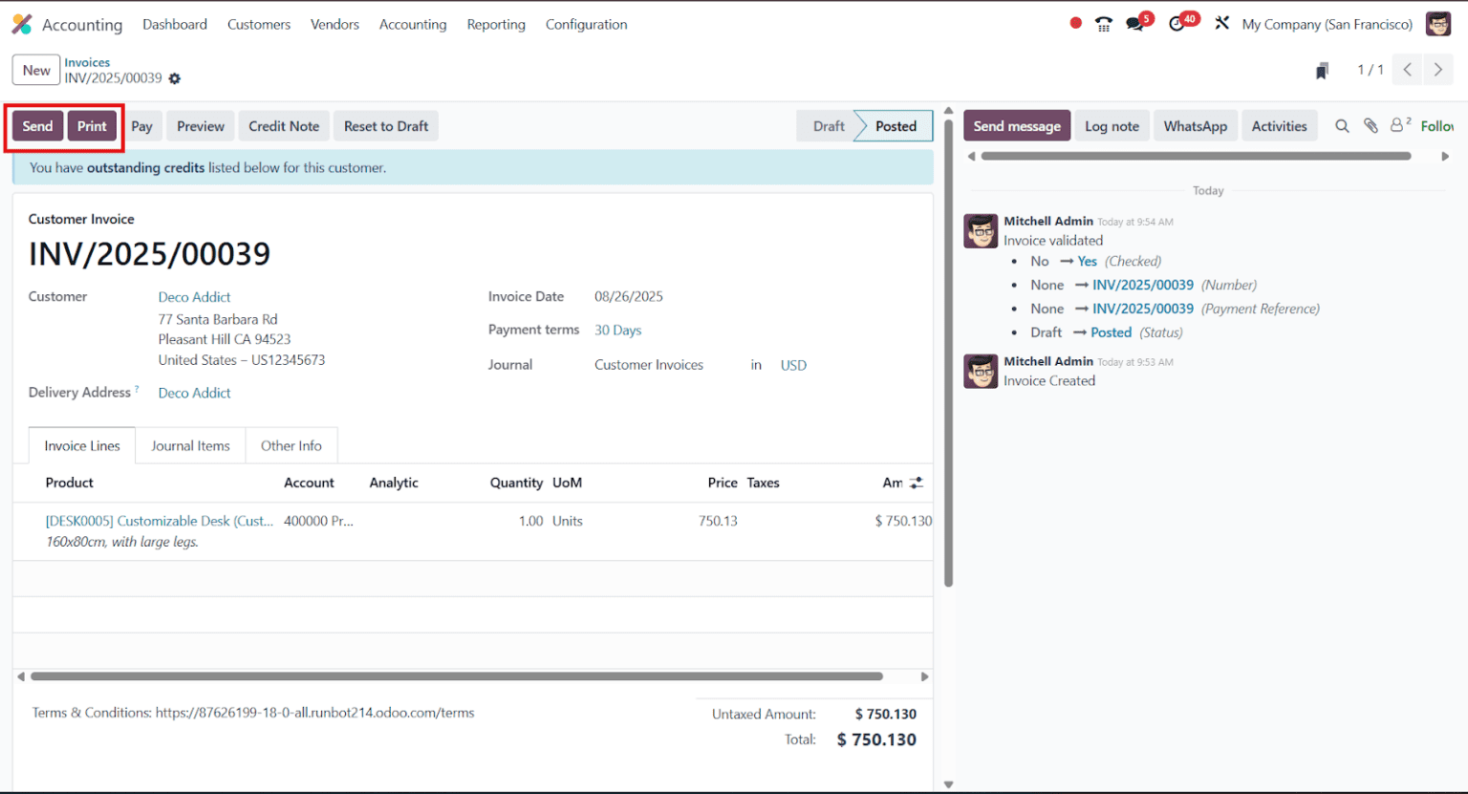This screenshot has height=794, width=1468.
Task: Navigate to previous record with left chevron
Action: click(1407, 70)
